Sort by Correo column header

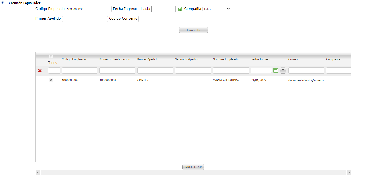click(x=293, y=59)
